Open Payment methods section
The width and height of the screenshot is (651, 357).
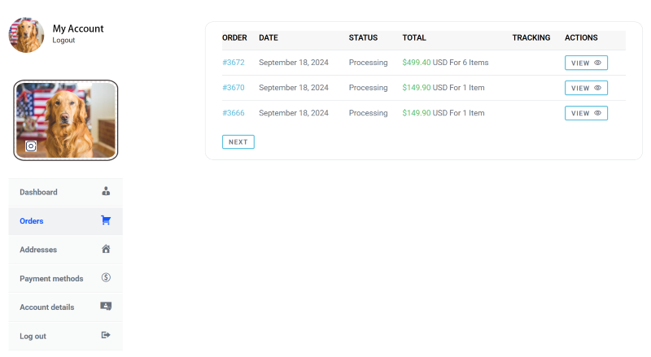[x=66, y=279]
